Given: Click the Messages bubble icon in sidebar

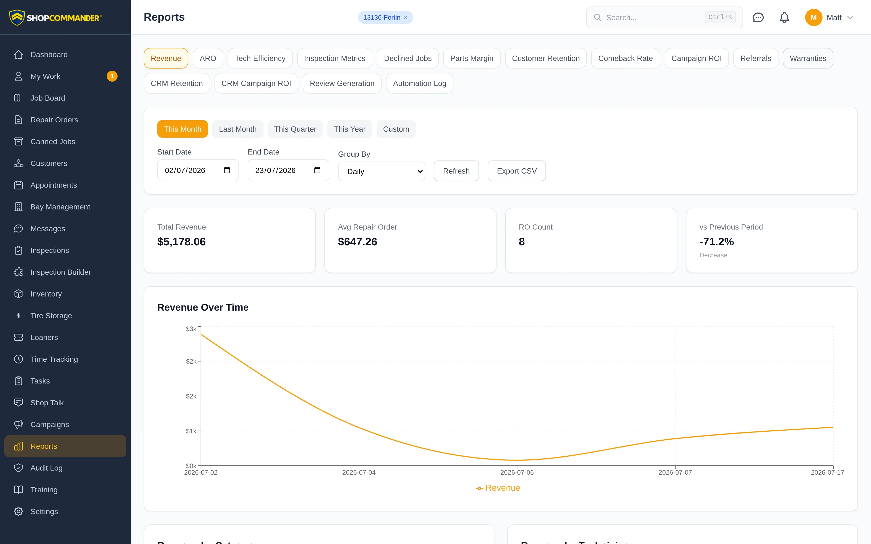Looking at the screenshot, I should [18, 228].
